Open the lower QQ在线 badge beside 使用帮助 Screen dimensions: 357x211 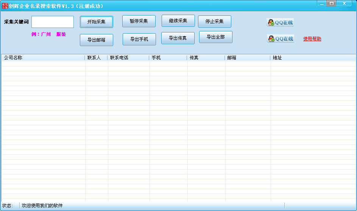coord(280,39)
